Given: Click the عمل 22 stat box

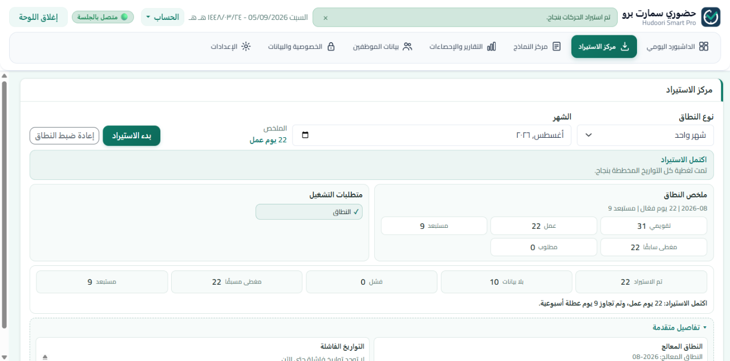Looking at the screenshot, I should pos(544,226).
